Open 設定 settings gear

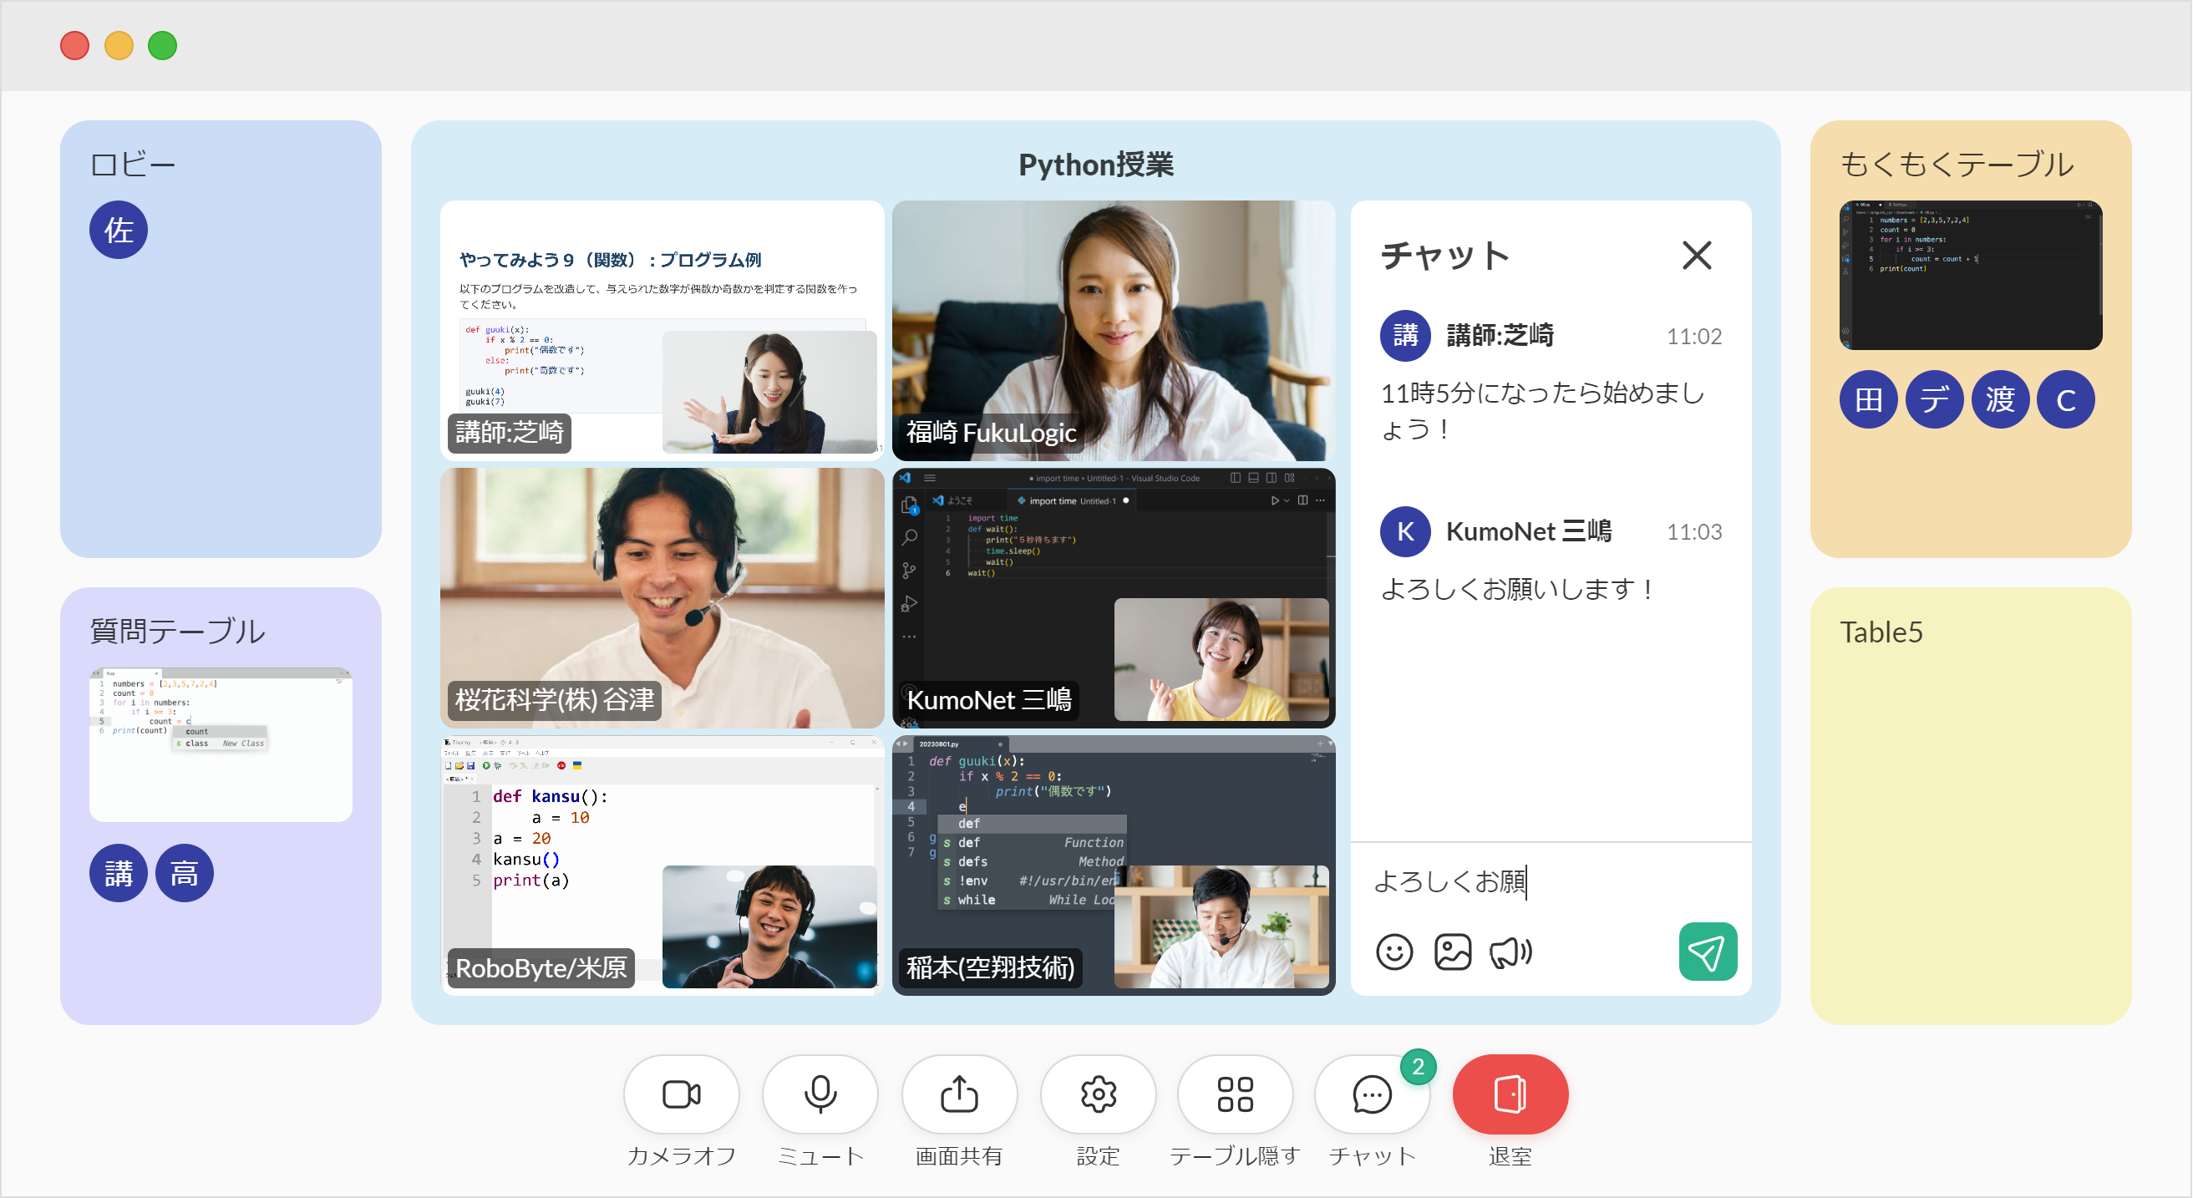[1098, 1094]
